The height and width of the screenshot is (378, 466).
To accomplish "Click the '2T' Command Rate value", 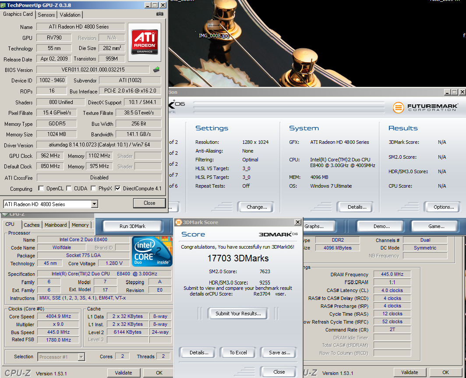I will coord(392,329).
